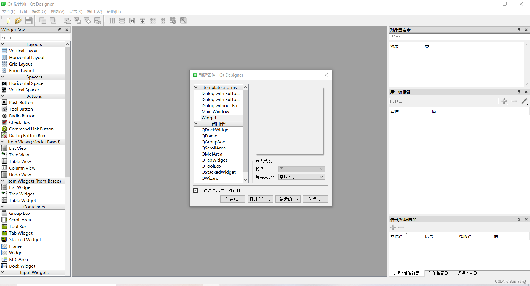
Task: Click the minus icon in Signal/Slot Editor
Action: click(x=401, y=227)
